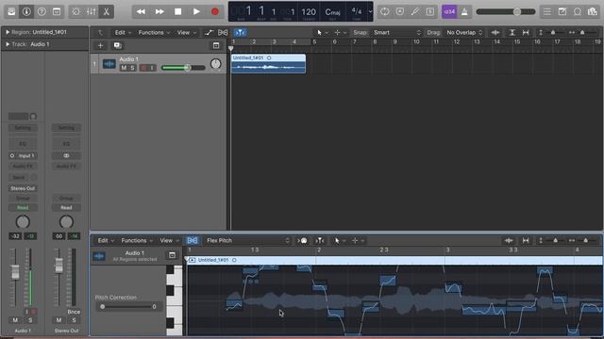604x339 pixels.
Task: Open the Flex Pitch mode dropdown
Action: pyautogui.click(x=247, y=241)
